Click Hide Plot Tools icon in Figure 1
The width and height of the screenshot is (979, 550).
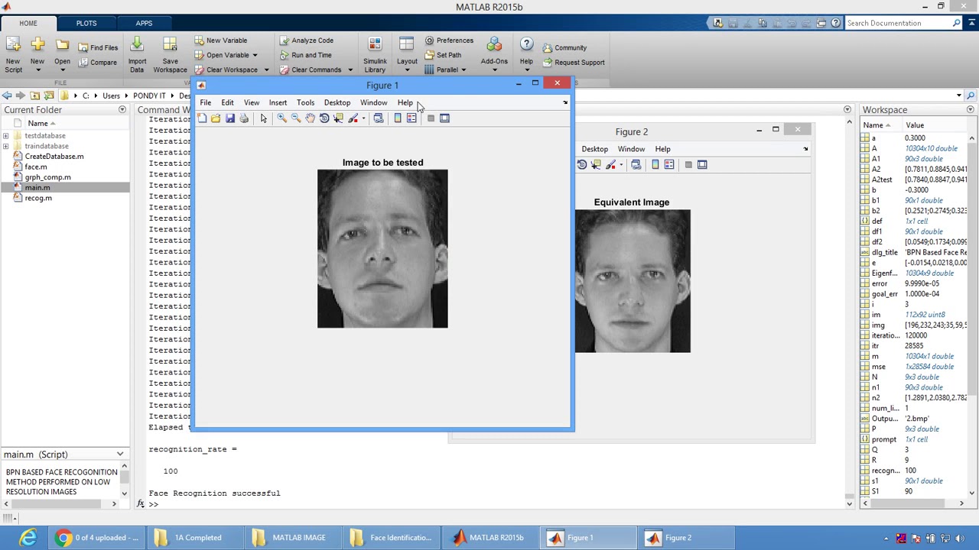tap(431, 118)
